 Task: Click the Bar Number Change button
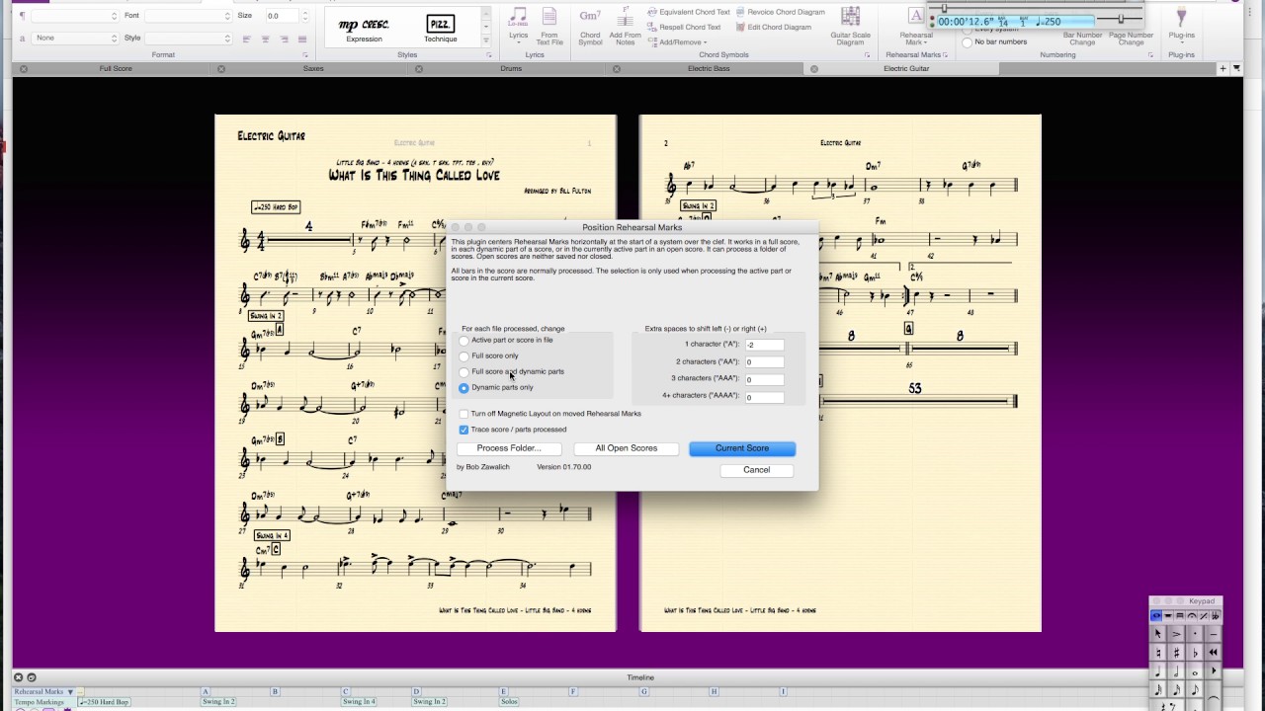(1082, 39)
